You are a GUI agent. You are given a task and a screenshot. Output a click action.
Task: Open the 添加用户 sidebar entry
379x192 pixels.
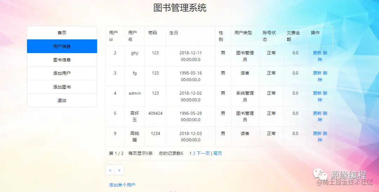[x=62, y=73]
